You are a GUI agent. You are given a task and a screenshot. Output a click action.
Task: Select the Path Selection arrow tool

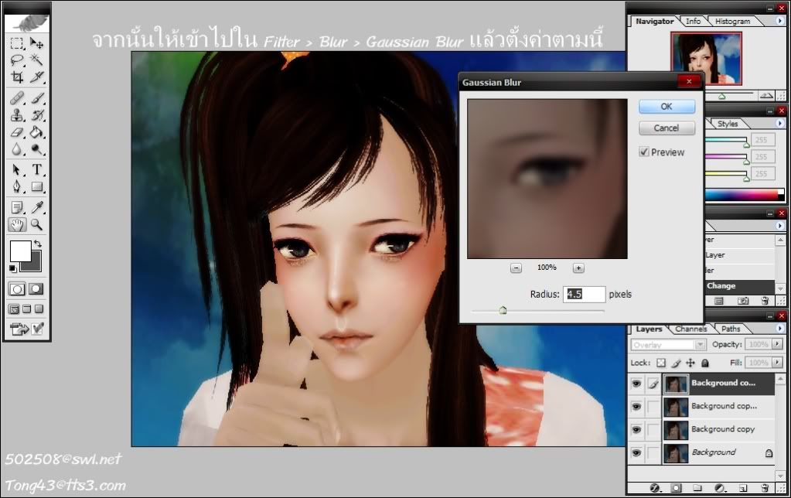coord(17,169)
